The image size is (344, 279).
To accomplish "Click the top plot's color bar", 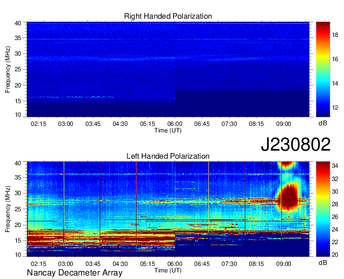I will pyautogui.click(x=323, y=69).
